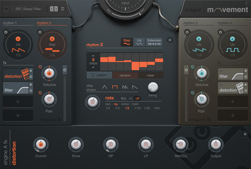Open rhythm 2 Step circle display
Image resolution: width=251 pixels, height=169 pixels.
[52, 45]
